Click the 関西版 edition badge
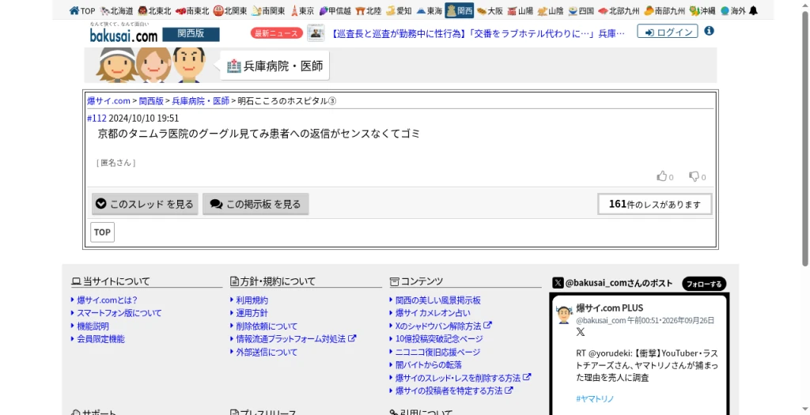 (191, 34)
